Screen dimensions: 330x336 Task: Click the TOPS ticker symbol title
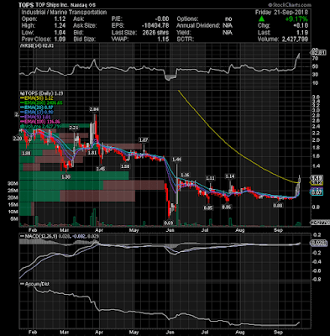click(x=26, y=5)
